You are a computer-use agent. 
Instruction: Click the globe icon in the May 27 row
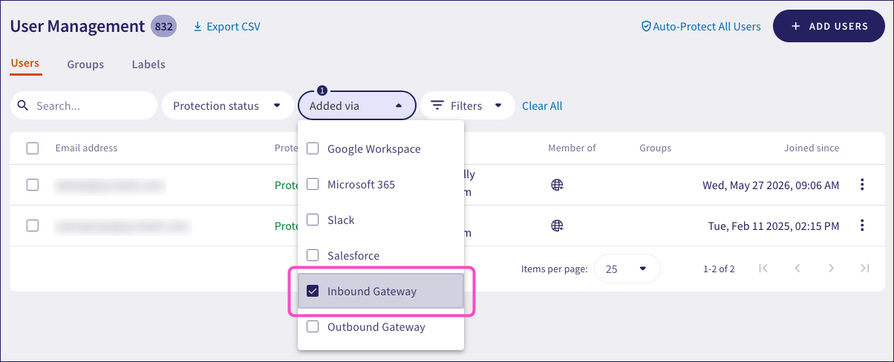click(x=558, y=185)
